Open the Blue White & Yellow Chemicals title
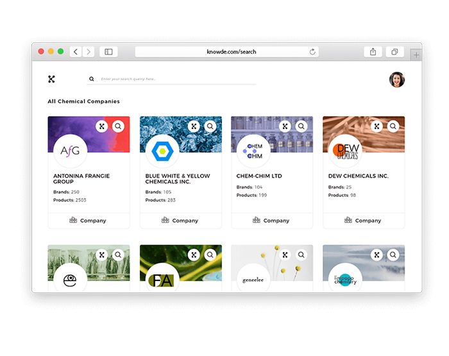The image size is (449, 356). [178, 179]
